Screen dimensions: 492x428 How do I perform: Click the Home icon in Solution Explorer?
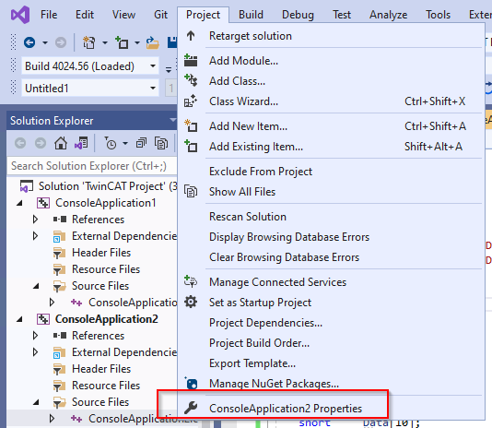(x=61, y=143)
